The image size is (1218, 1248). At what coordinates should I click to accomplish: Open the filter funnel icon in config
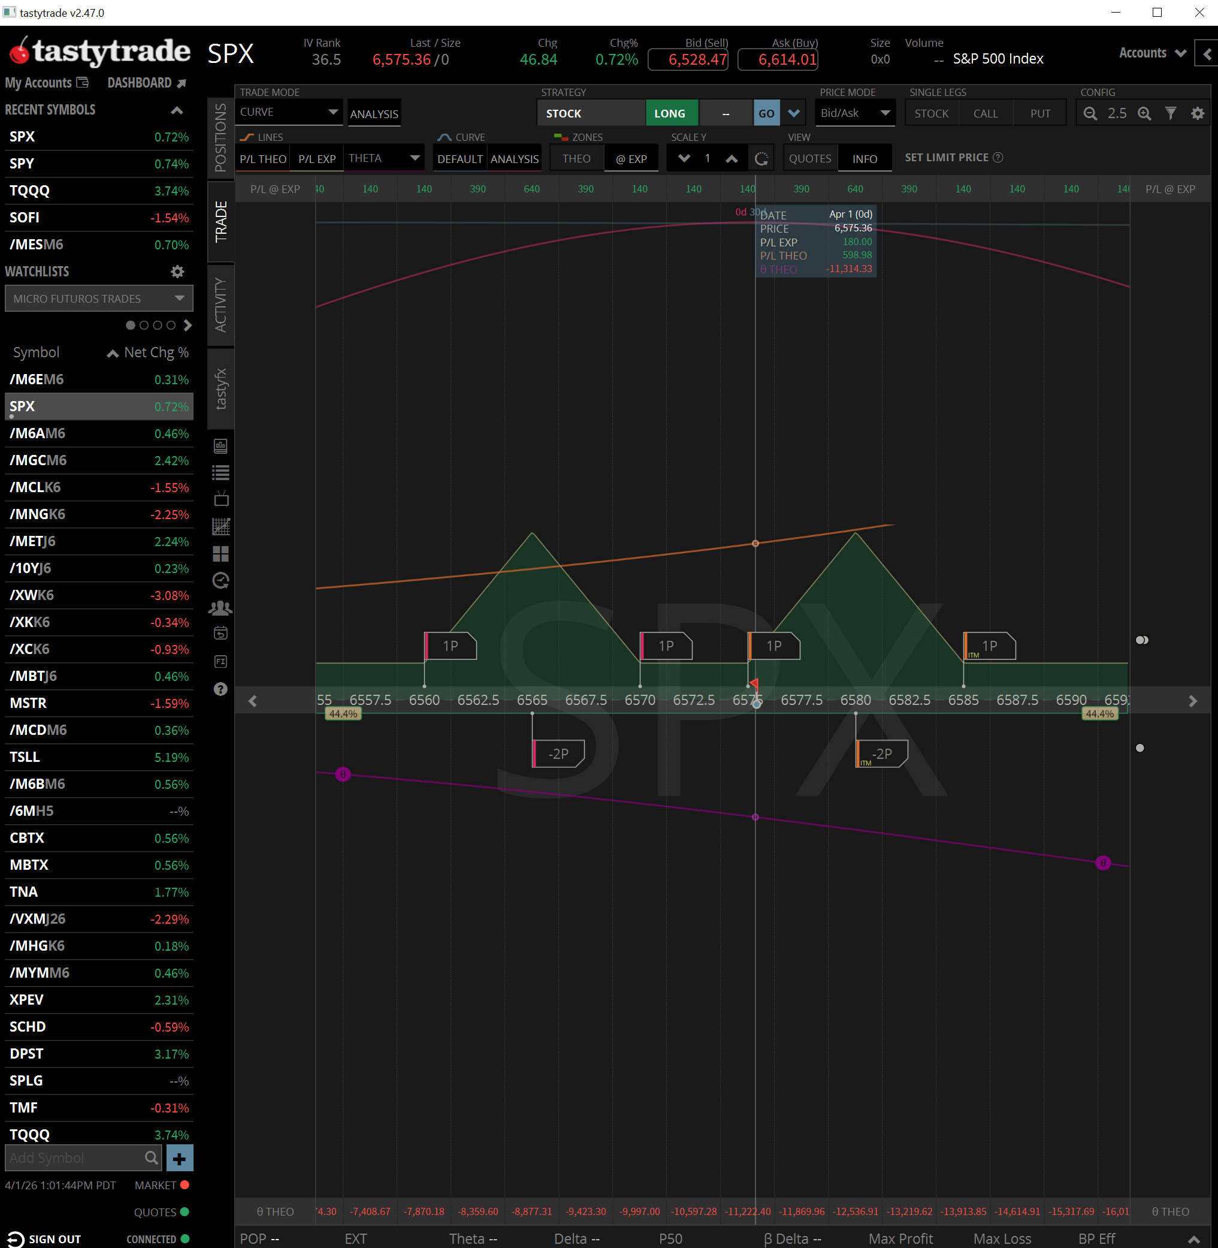click(1171, 113)
